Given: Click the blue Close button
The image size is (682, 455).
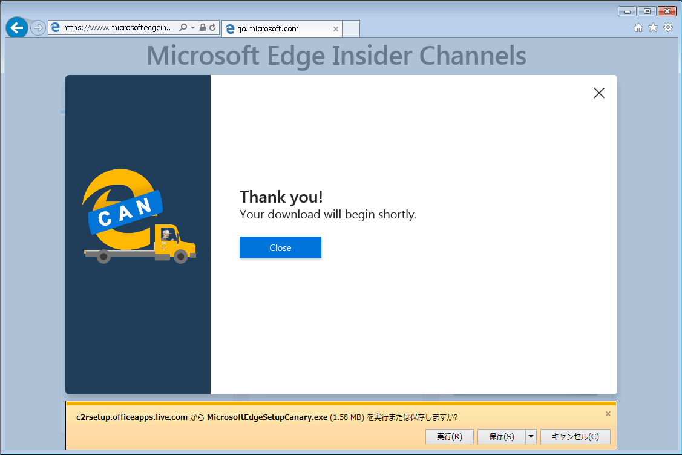Looking at the screenshot, I should (280, 247).
